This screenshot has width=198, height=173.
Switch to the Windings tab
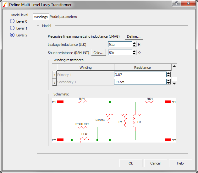[x=41, y=17]
